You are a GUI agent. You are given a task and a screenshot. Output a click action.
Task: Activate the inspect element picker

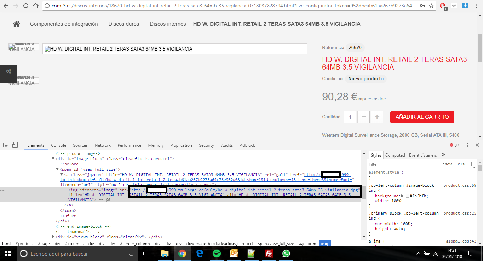click(x=6, y=145)
